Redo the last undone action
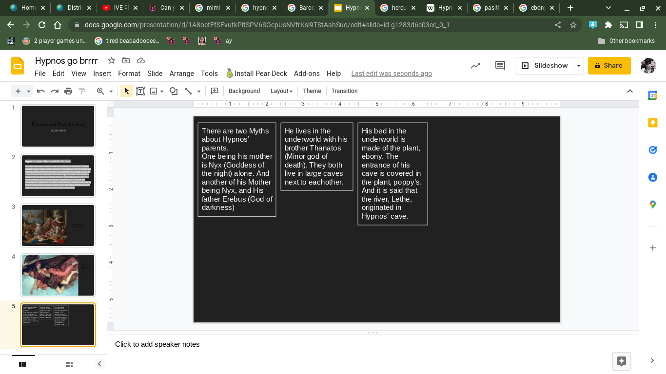 55,91
